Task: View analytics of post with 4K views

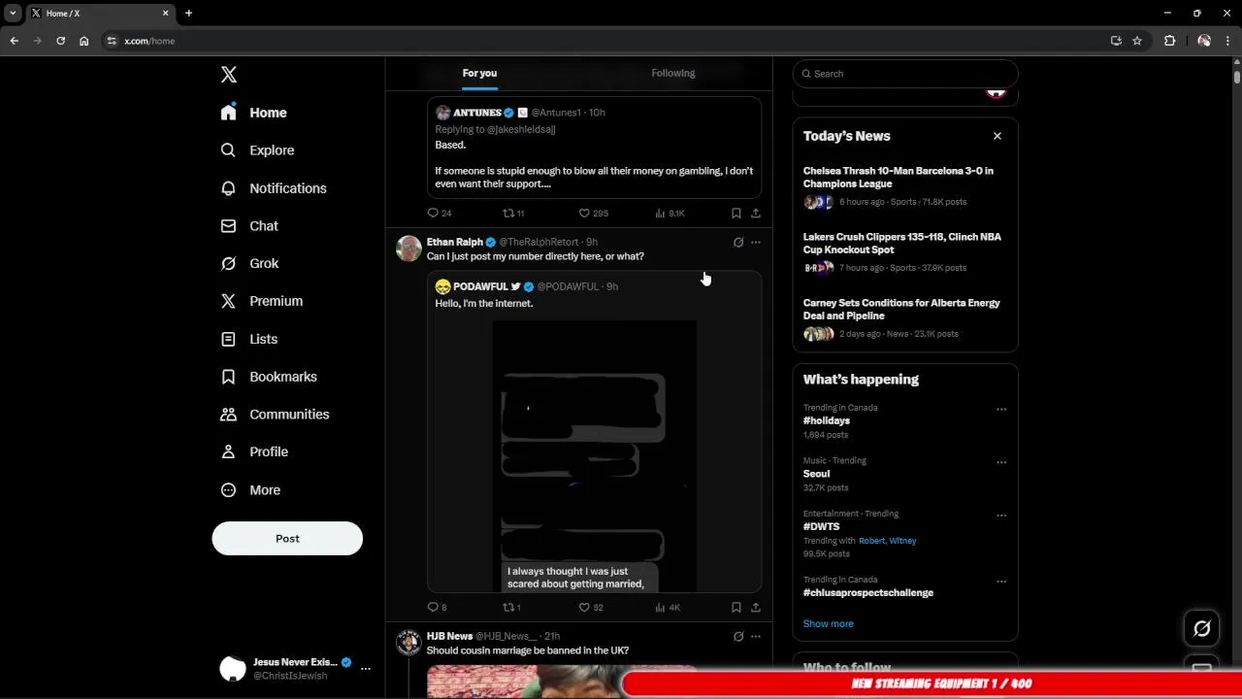Action: 668,608
